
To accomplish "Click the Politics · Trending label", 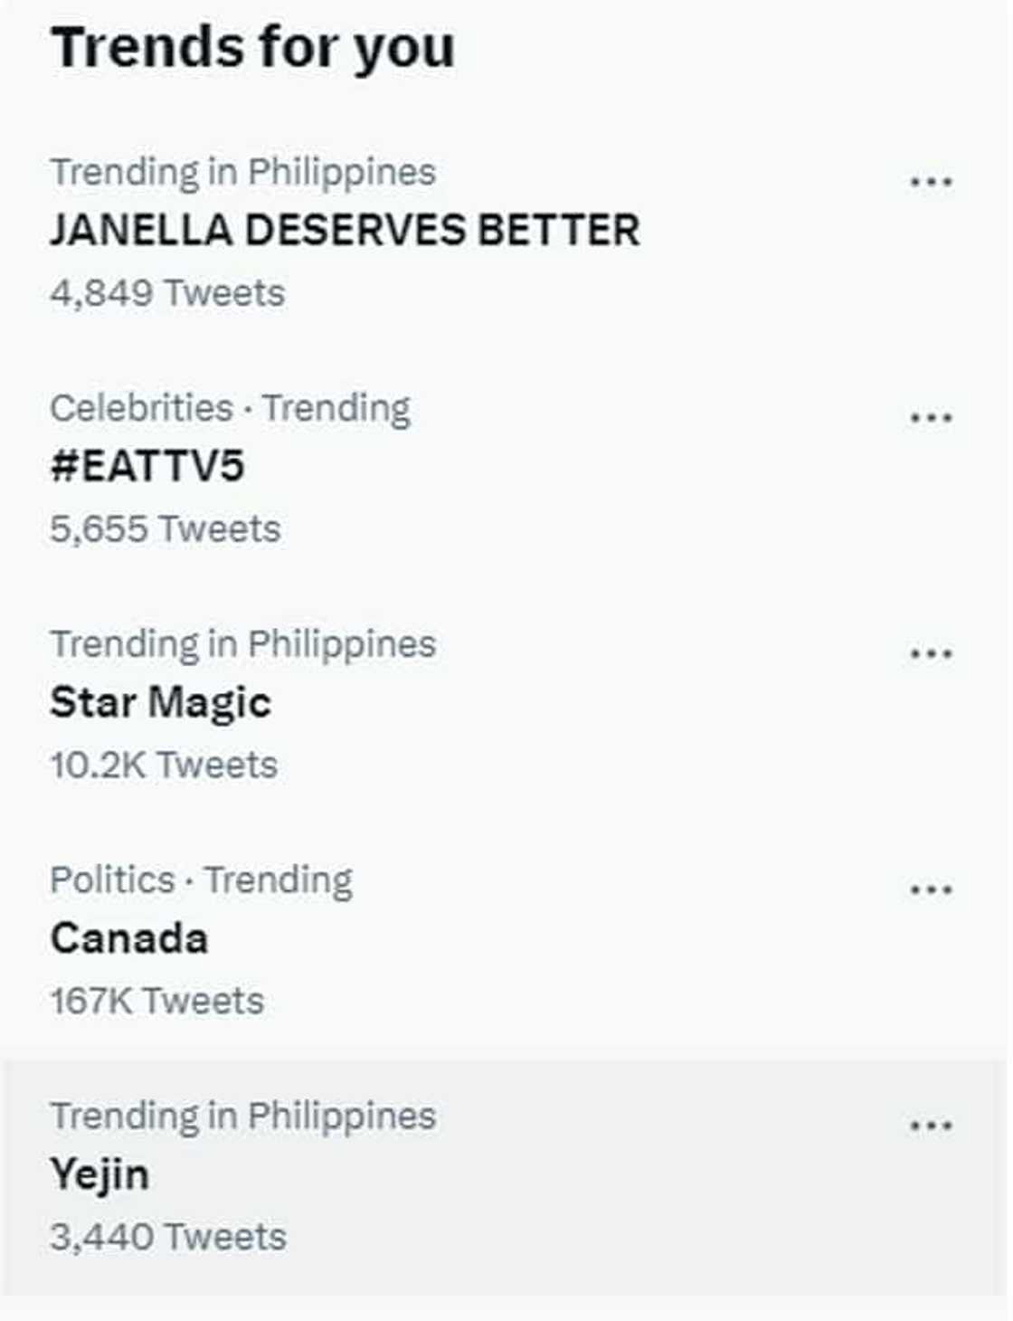I will 201,880.
